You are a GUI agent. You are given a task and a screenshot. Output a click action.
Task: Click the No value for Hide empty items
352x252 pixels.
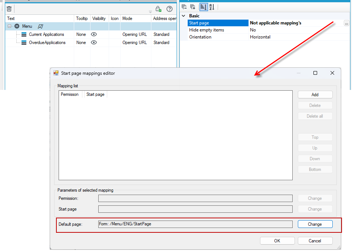pyautogui.click(x=253, y=30)
